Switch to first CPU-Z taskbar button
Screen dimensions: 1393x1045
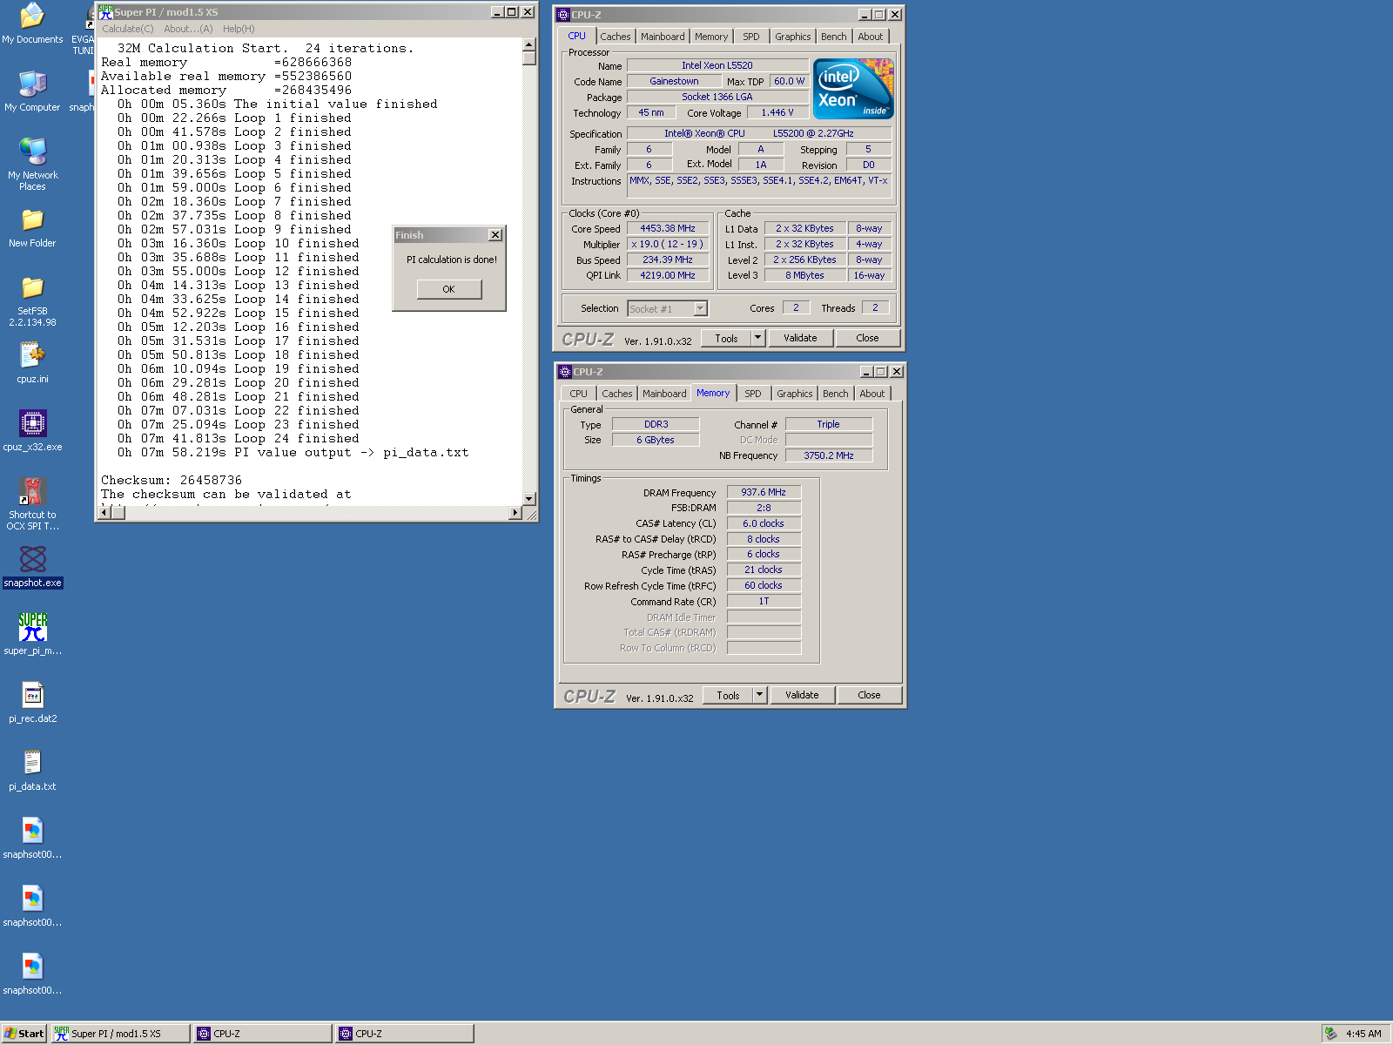(263, 1034)
